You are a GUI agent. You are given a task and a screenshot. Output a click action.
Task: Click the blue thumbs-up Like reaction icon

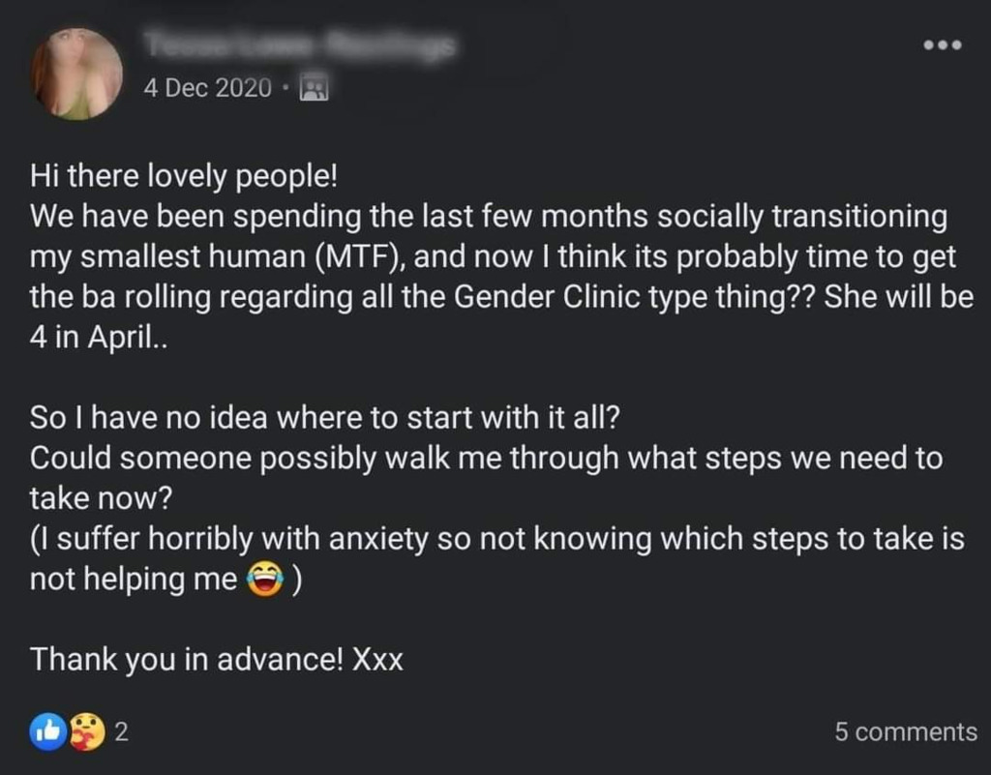[49, 731]
